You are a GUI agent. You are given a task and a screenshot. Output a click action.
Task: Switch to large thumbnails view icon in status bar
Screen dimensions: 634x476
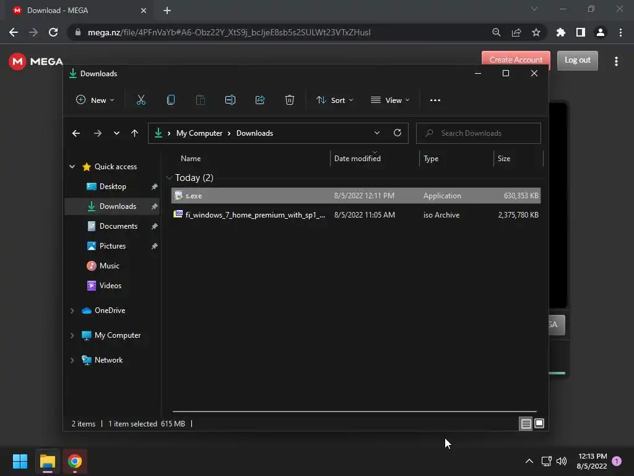click(x=539, y=423)
